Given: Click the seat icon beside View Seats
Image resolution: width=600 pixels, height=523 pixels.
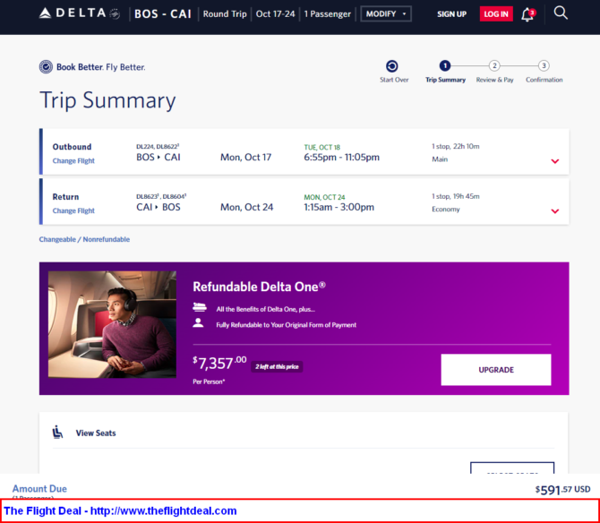Looking at the screenshot, I should [x=58, y=432].
